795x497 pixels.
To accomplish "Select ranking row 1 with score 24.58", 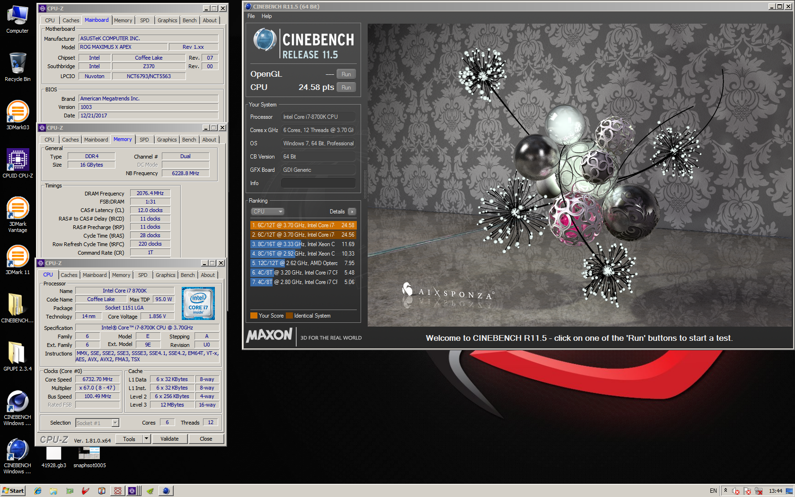I will click(x=303, y=225).
